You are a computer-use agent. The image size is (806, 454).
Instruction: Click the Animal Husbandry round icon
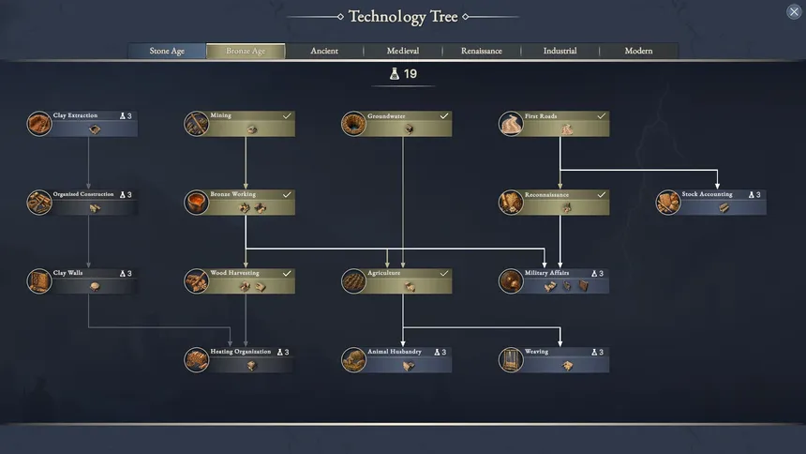[354, 360]
